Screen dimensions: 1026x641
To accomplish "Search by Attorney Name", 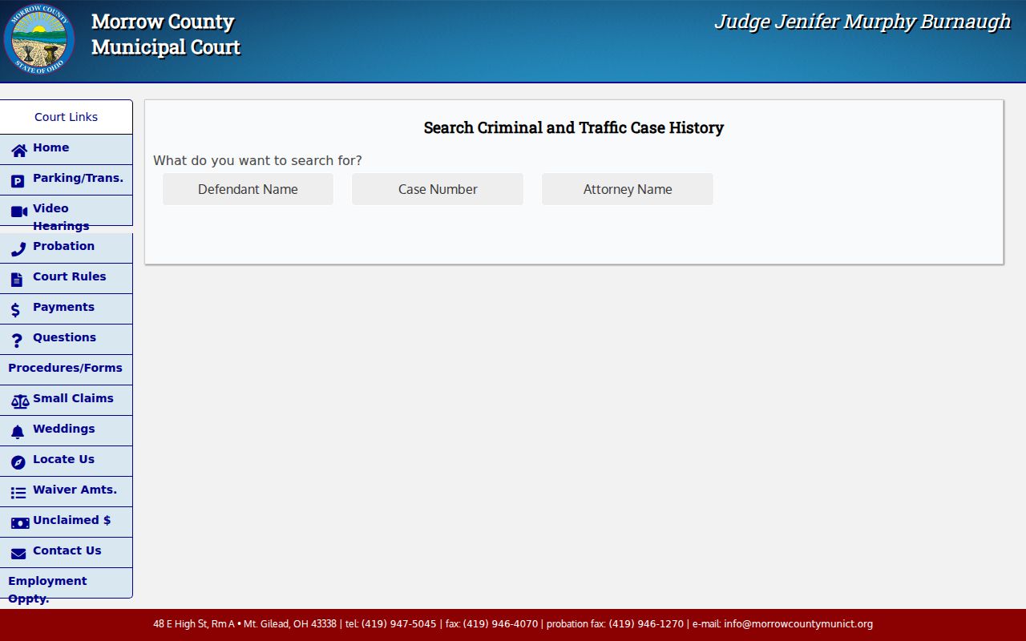I will 628,189.
